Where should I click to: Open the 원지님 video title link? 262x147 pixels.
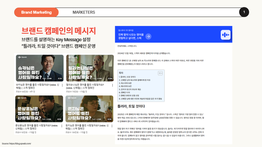click(87, 127)
